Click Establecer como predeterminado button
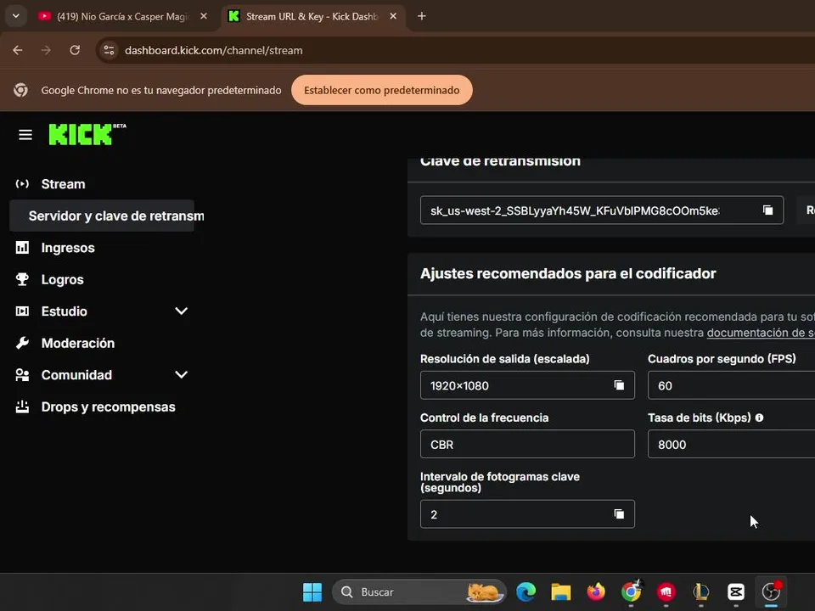 pos(382,91)
